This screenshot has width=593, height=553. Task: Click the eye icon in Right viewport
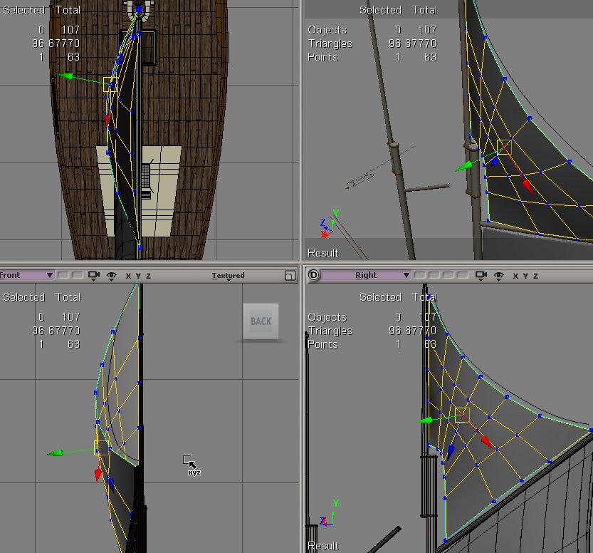coord(498,275)
